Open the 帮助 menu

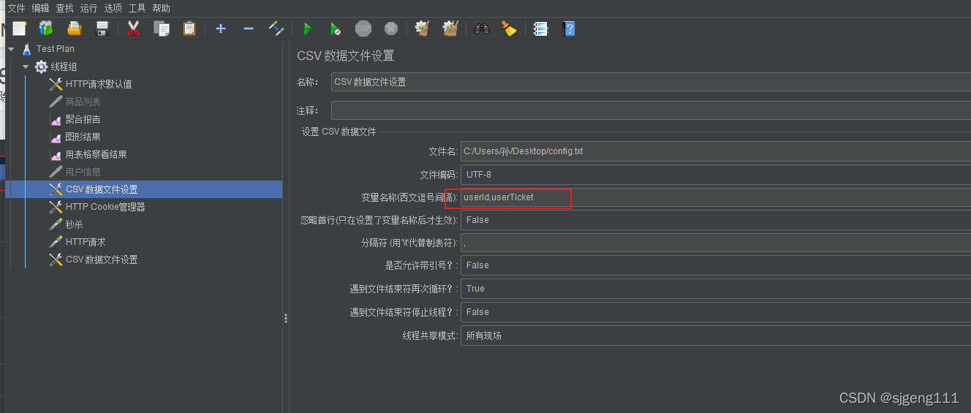coord(161,8)
